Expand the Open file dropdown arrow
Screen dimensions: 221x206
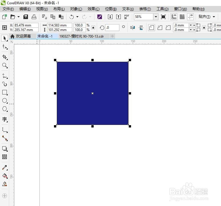pos(19,17)
